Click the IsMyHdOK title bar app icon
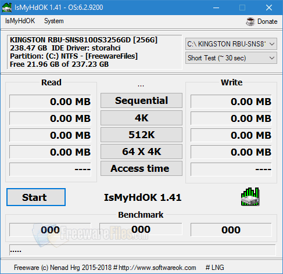 (x=7, y=8)
